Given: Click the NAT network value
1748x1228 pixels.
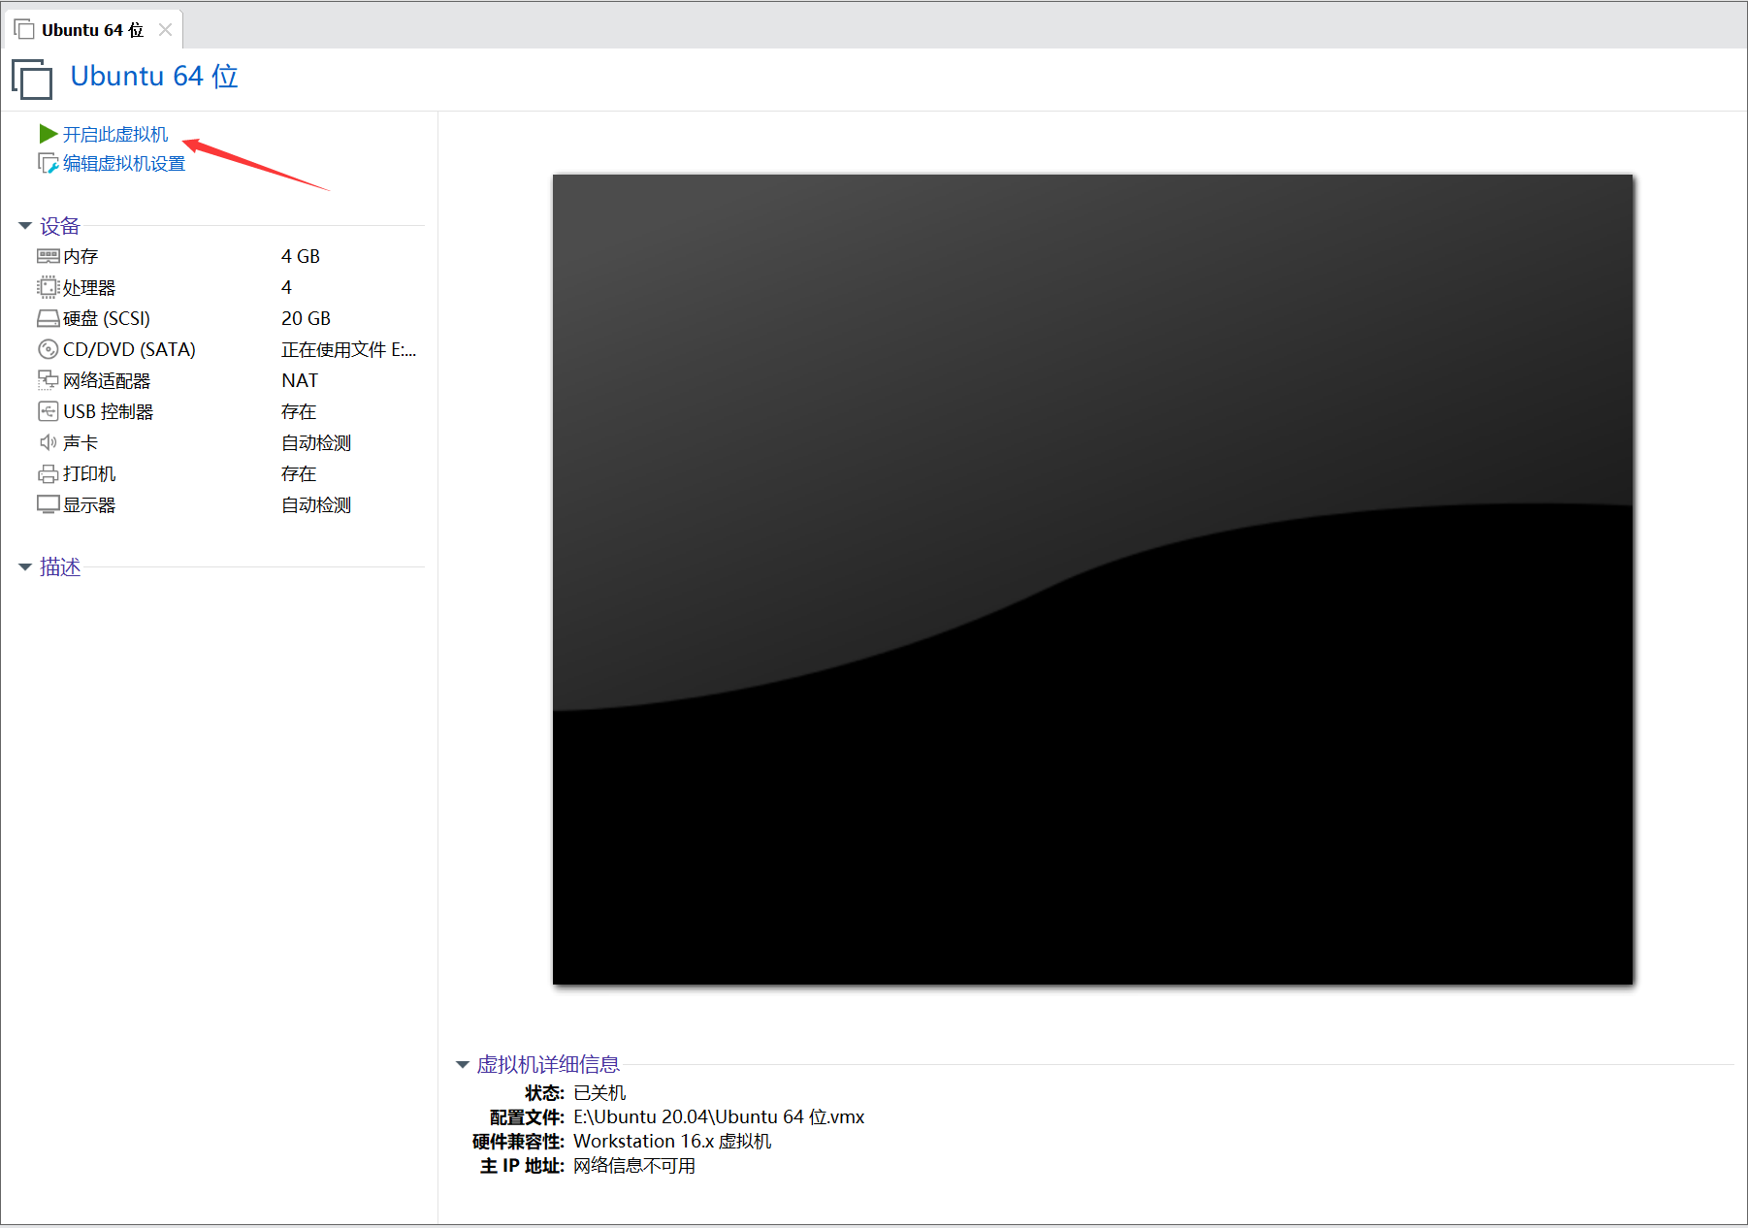Looking at the screenshot, I should coord(300,380).
